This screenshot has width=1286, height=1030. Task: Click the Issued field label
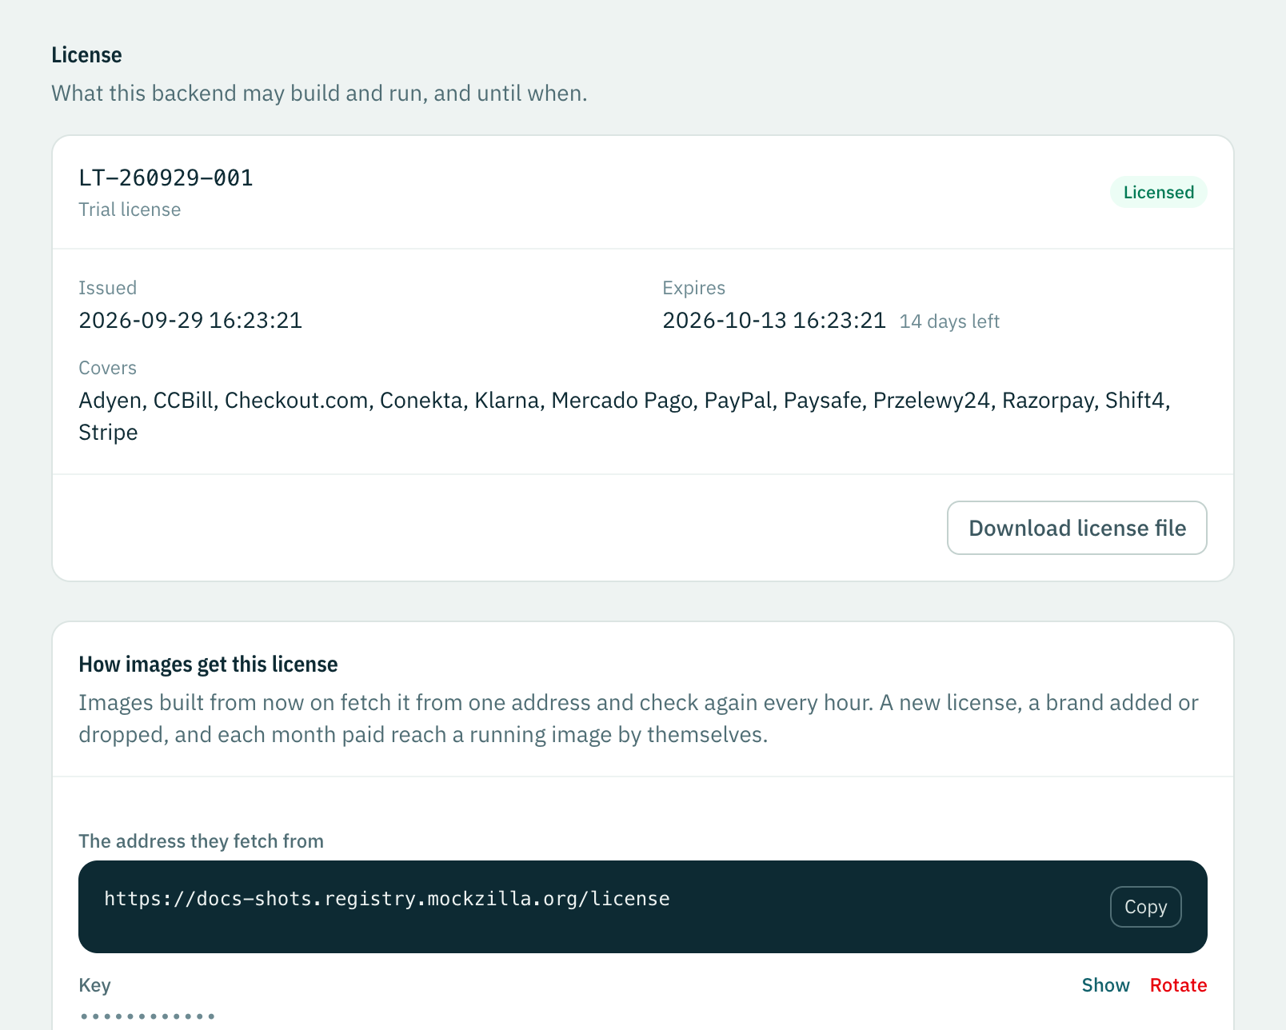pyautogui.click(x=107, y=288)
